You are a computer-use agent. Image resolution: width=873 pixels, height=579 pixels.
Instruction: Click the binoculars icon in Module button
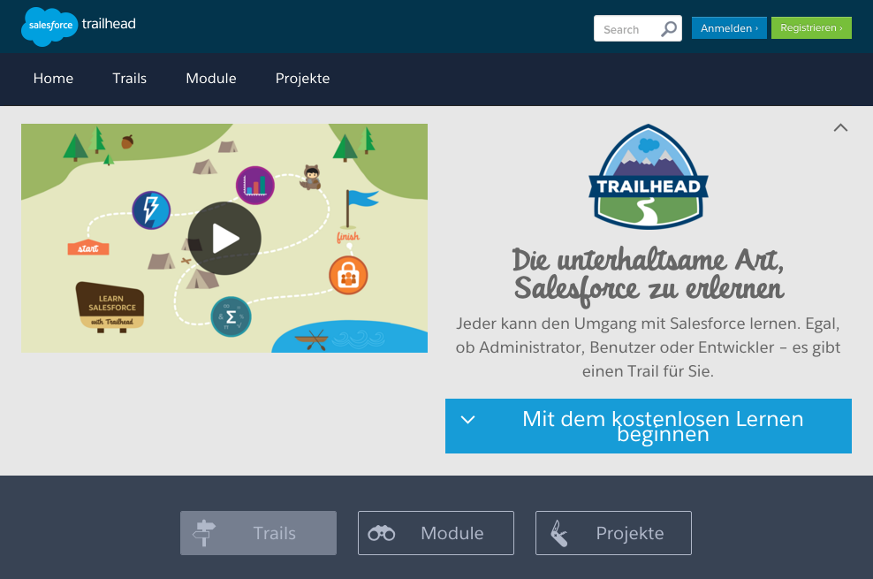click(382, 533)
